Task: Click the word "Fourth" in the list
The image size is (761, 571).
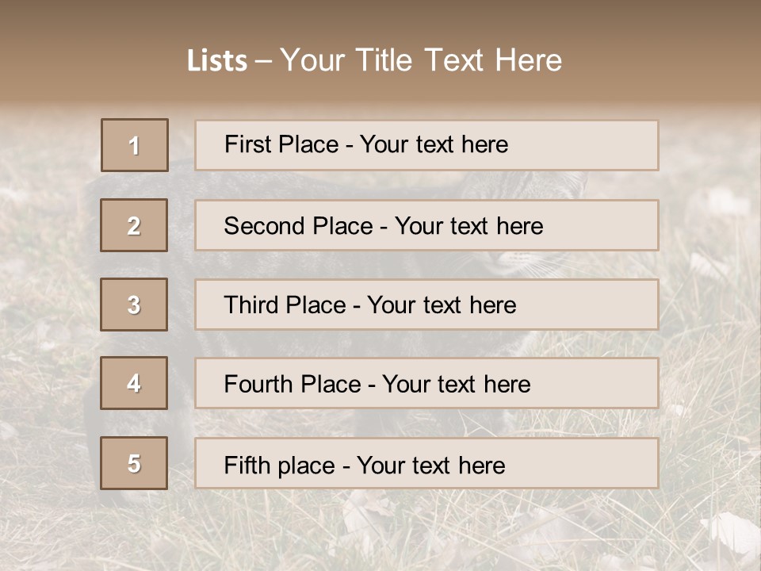Action: coord(259,385)
